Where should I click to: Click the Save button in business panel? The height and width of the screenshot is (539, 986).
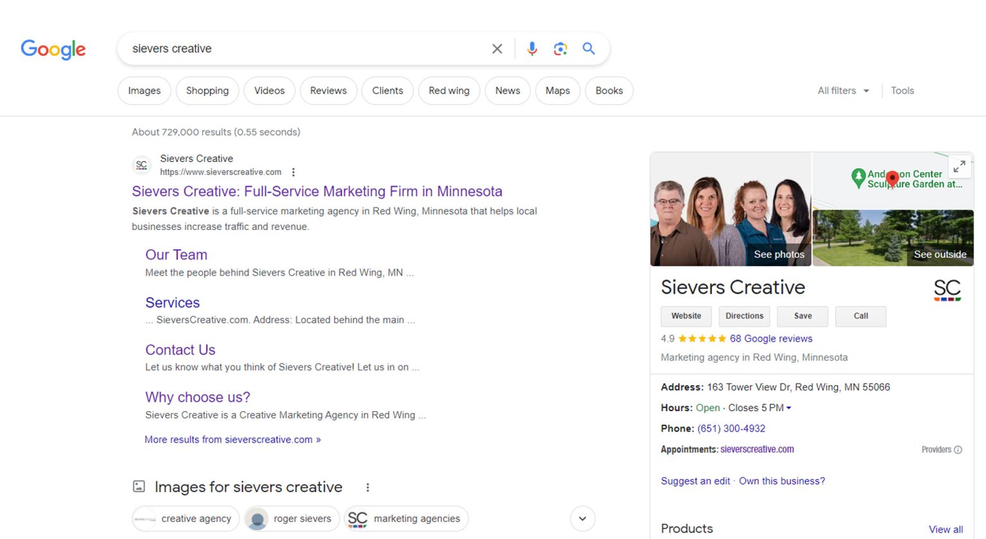pos(802,316)
